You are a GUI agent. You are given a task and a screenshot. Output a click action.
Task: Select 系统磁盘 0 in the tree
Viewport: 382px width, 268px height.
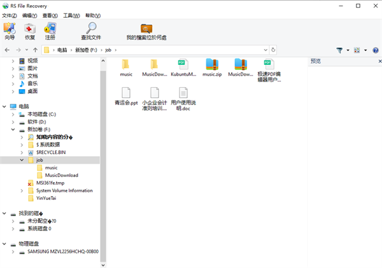click(x=39, y=229)
